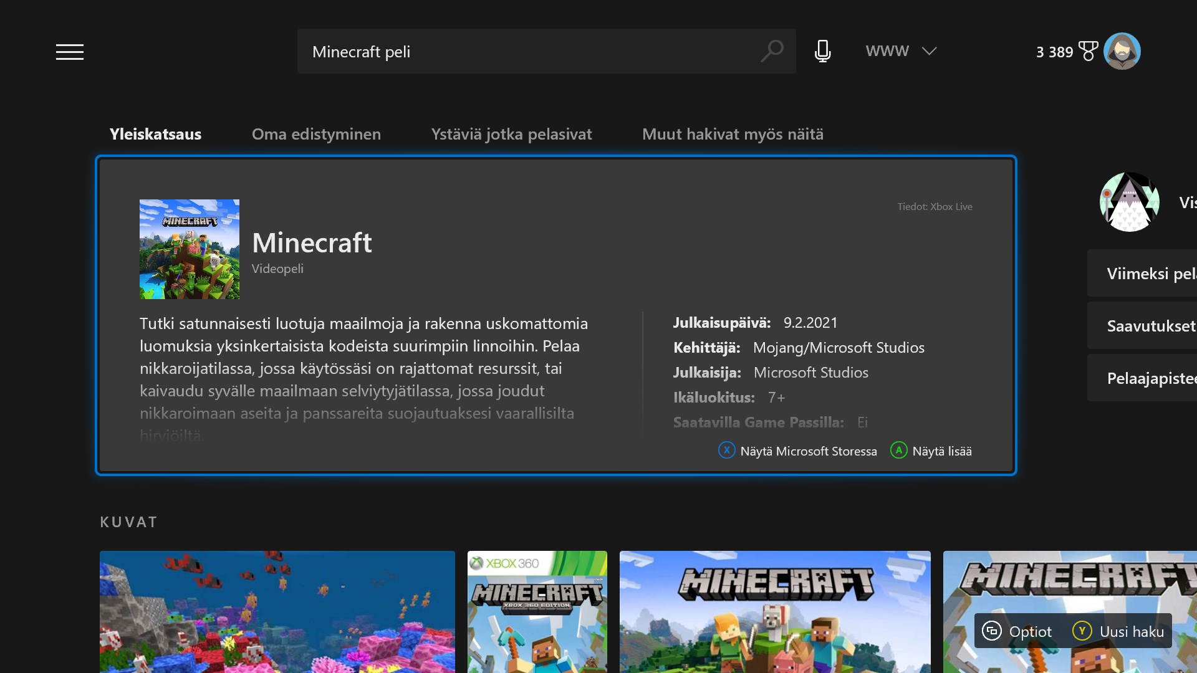Click the search magnifier icon
1197x673 pixels.
[772, 51]
